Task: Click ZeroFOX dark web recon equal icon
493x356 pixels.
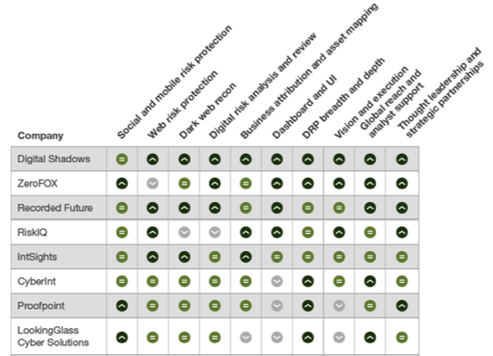Action: 185,184
